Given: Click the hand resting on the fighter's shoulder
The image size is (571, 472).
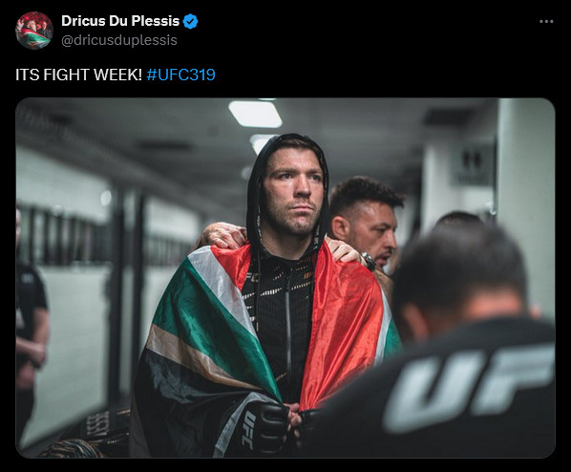Looking at the screenshot, I should click(222, 236).
